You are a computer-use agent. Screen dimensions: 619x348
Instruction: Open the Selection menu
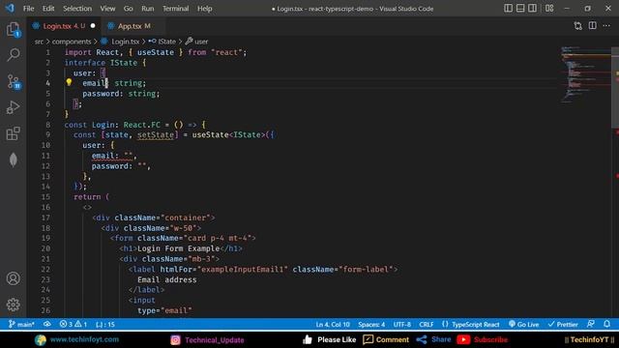tap(77, 9)
